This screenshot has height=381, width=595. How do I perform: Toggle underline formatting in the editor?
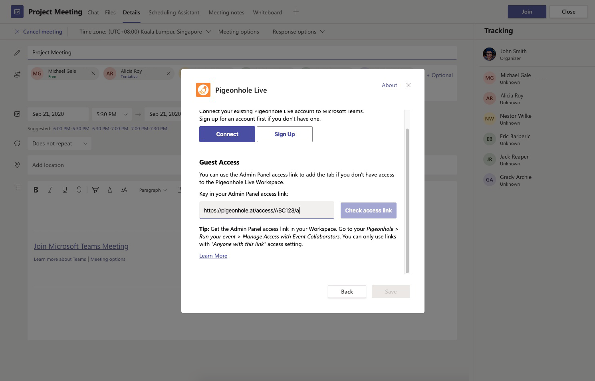(x=65, y=190)
